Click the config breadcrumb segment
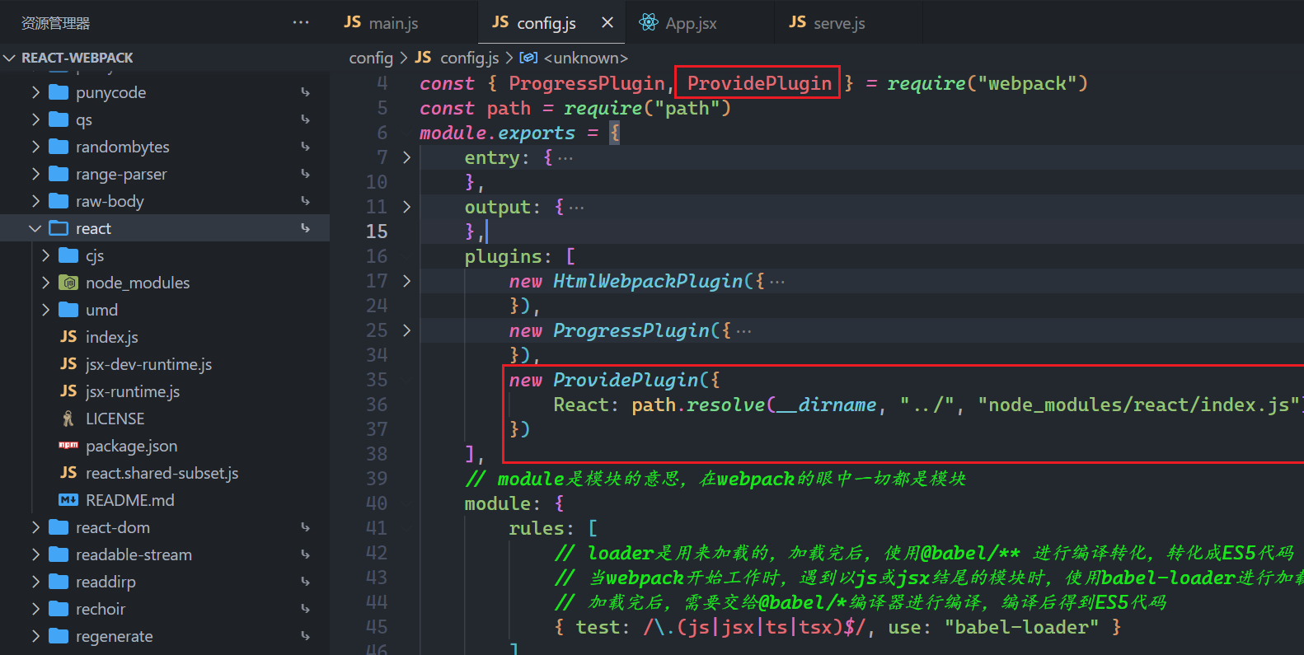The image size is (1304, 655). click(371, 58)
